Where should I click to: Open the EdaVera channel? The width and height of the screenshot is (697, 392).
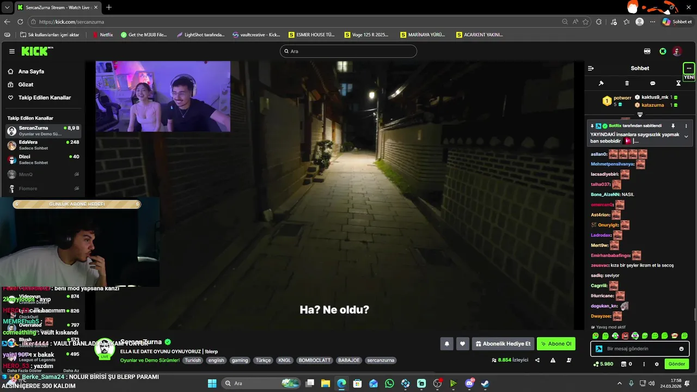click(x=44, y=145)
